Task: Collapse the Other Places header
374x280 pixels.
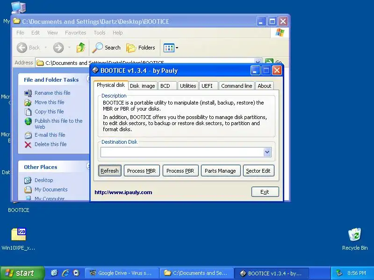Action: [x=88, y=166]
